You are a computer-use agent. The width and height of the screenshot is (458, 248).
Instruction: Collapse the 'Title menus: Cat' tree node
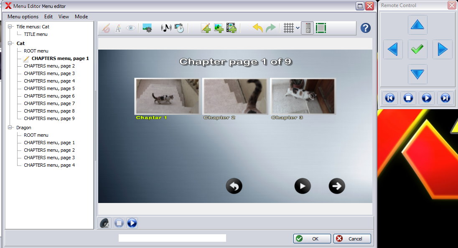[x=10, y=27]
